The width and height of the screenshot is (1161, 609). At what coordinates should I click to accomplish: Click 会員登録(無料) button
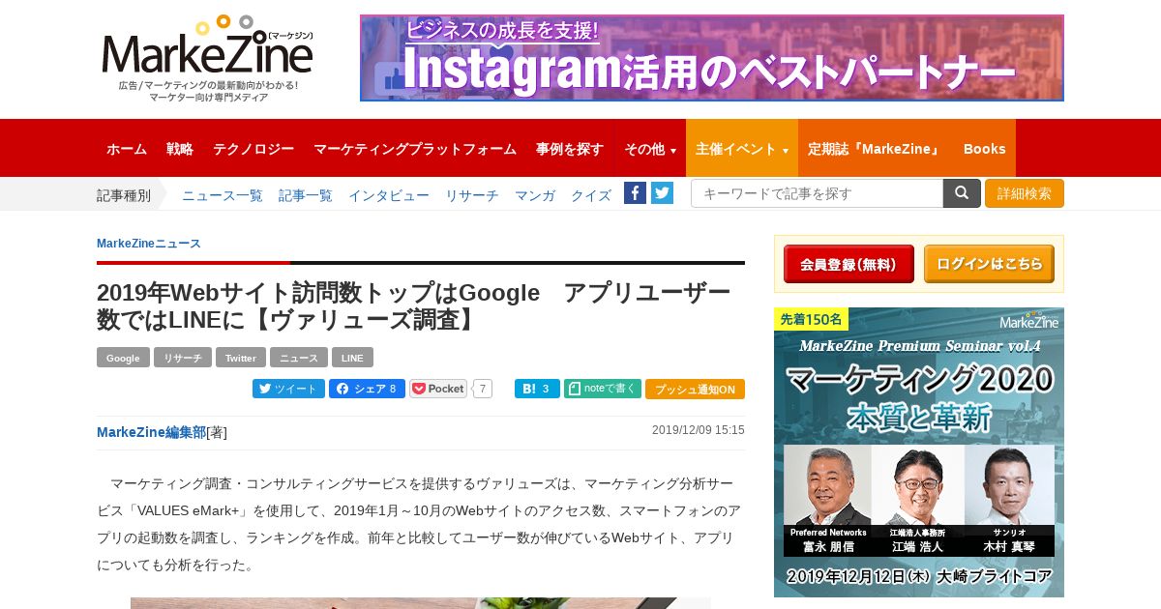coord(848,264)
